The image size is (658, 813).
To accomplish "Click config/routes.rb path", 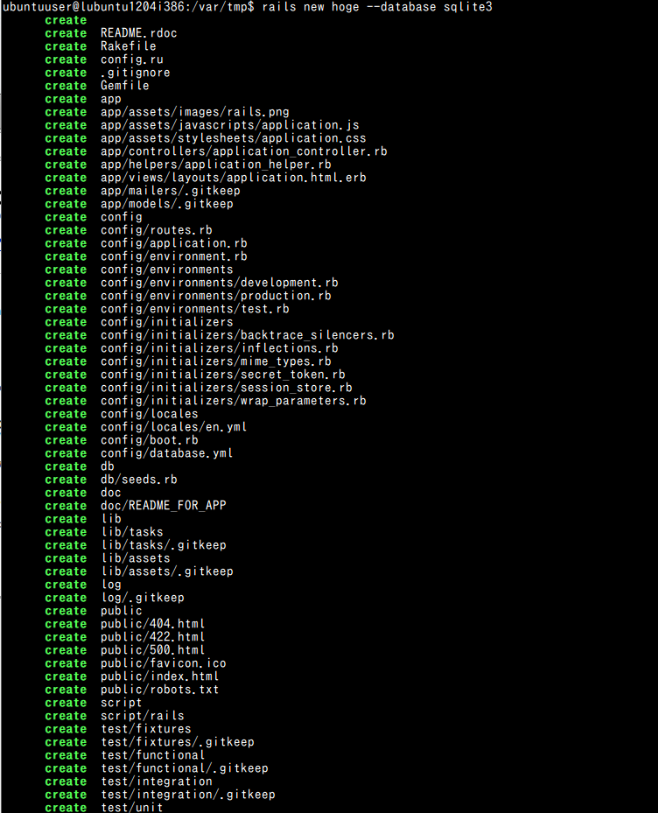I will coord(157,230).
